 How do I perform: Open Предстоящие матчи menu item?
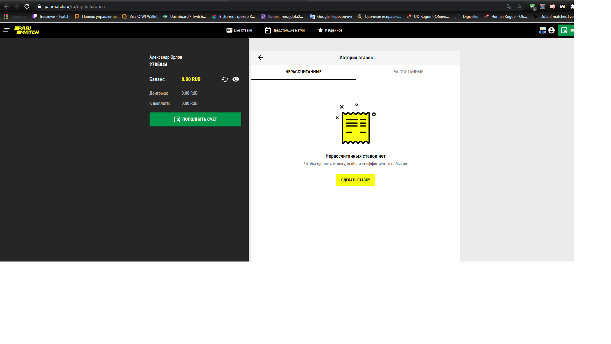[285, 30]
